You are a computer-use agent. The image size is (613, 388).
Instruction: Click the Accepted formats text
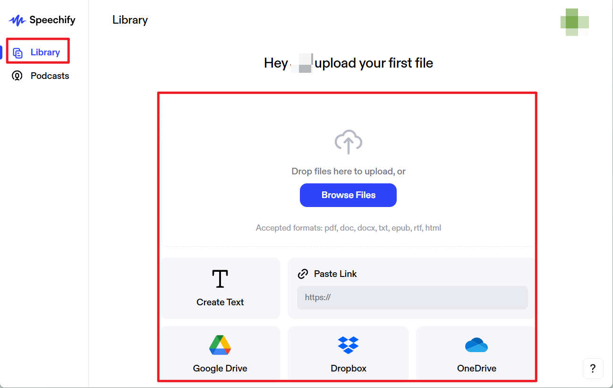coord(349,228)
